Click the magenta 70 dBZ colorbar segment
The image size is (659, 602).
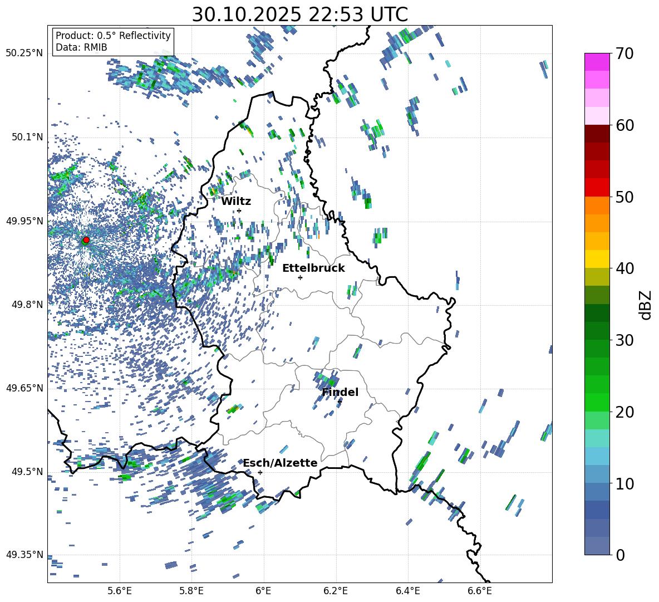pos(597,62)
